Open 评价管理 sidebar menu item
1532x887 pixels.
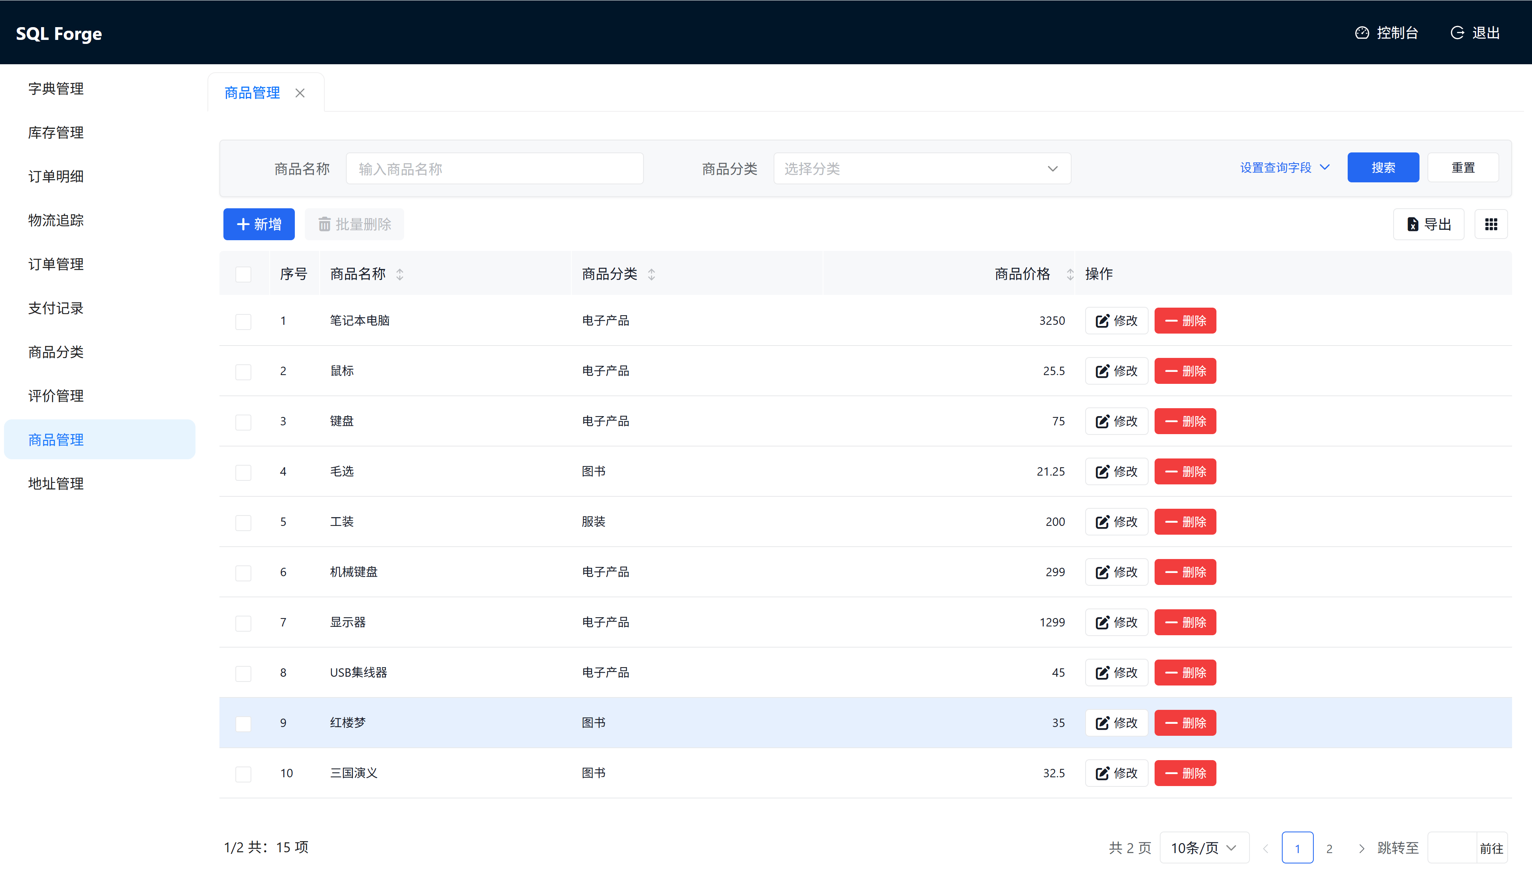coord(56,396)
